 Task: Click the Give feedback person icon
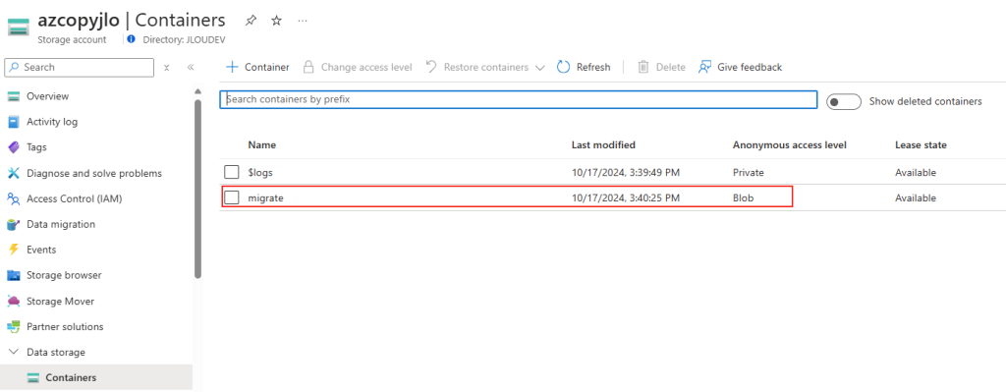705,67
